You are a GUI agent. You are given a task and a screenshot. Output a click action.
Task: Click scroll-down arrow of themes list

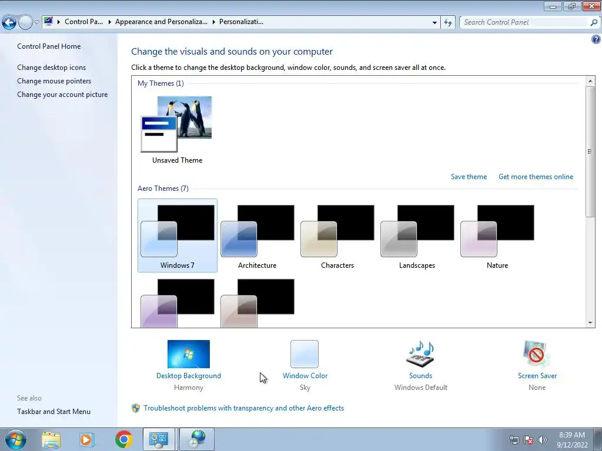pyautogui.click(x=590, y=323)
